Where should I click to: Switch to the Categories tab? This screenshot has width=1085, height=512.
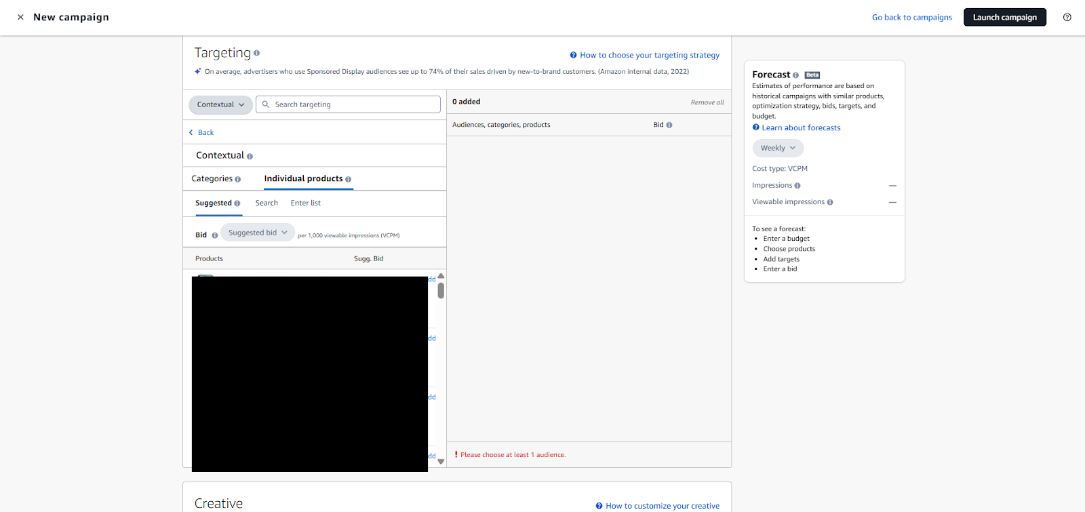click(x=212, y=179)
